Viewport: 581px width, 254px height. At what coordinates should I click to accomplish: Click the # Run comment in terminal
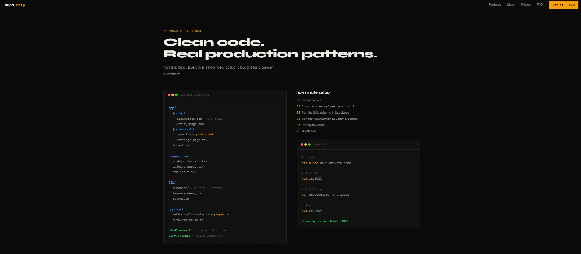pyautogui.click(x=306, y=206)
